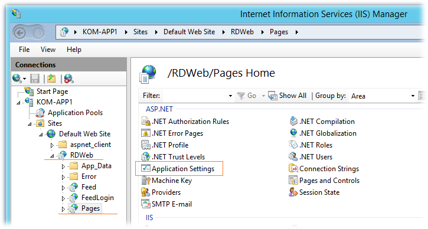Click the Create New Connection globe icon
Image resolution: width=428 pixels, height=229 pixels.
pyautogui.click(x=17, y=78)
